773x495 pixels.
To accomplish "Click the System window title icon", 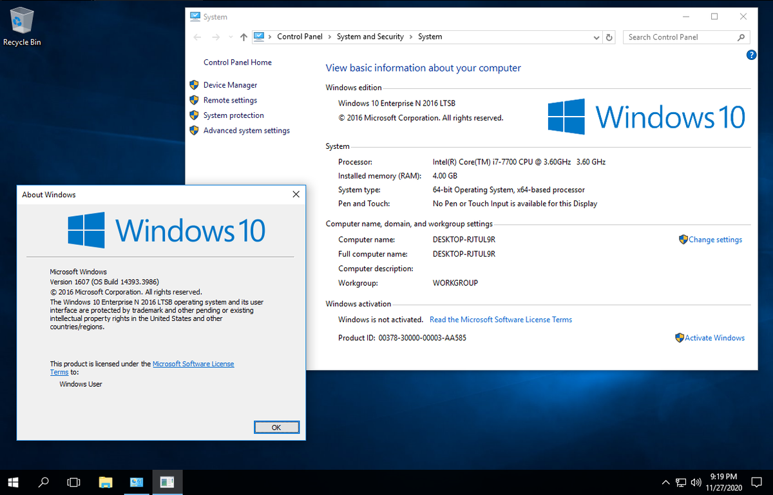I will (x=195, y=17).
